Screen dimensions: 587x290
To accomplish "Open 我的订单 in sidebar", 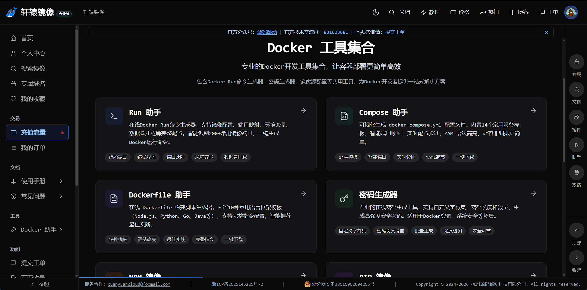I will point(37,148).
